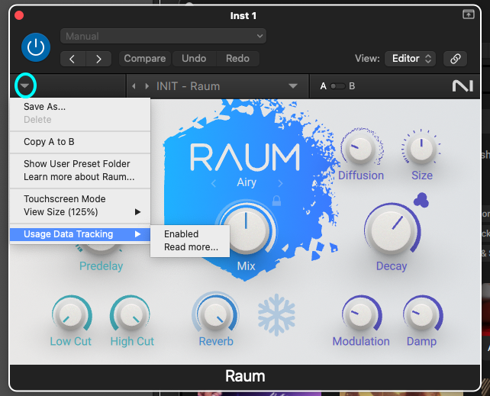Select Learn more about Raum...
The height and width of the screenshot is (396, 490).
pyautogui.click(x=80, y=177)
